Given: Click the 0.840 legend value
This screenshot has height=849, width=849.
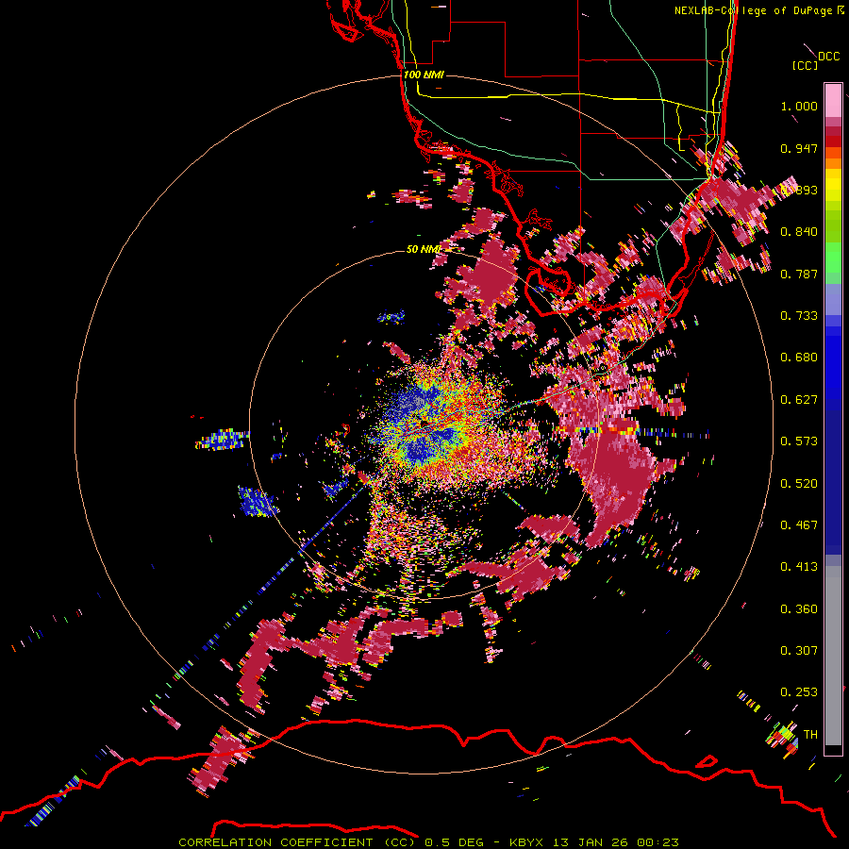Looking at the screenshot, I should 799,232.
